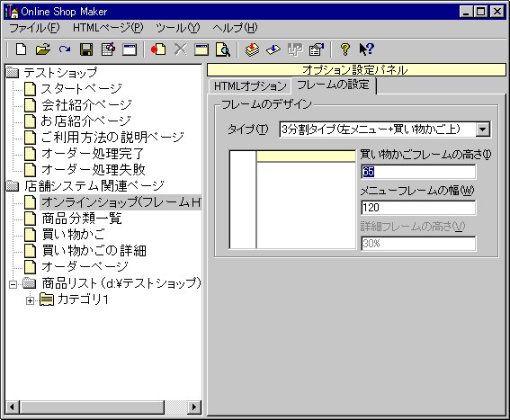Expand the カテゴリ1 tree node
The width and height of the screenshot is (510, 420).
pyautogui.click(x=30, y=300)
